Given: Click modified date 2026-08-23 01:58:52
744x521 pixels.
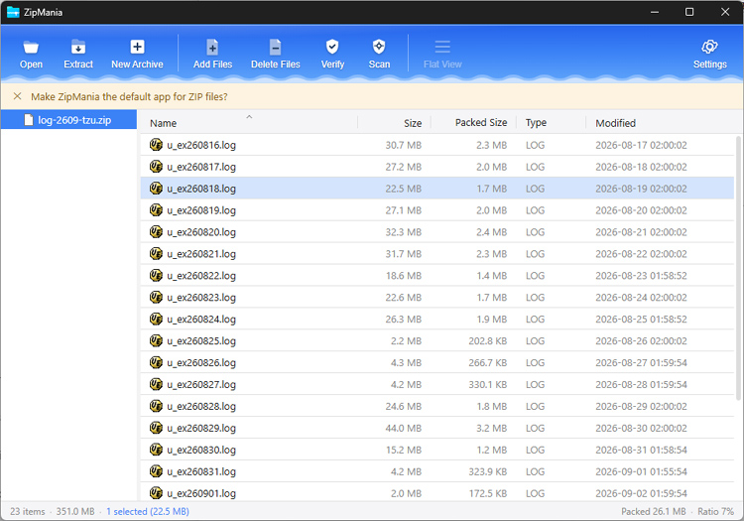Looking at the screenshot, I should pyautogui.click(x=641, y=276).
